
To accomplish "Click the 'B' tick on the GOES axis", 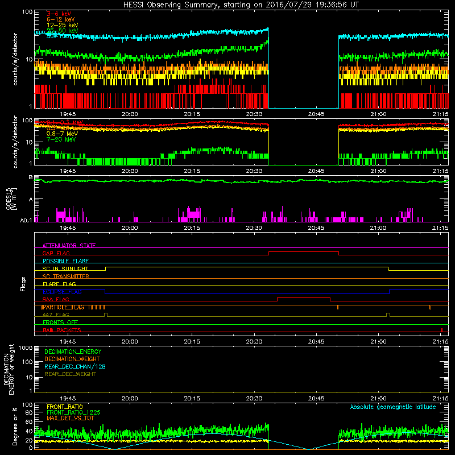I will (31, 177).
